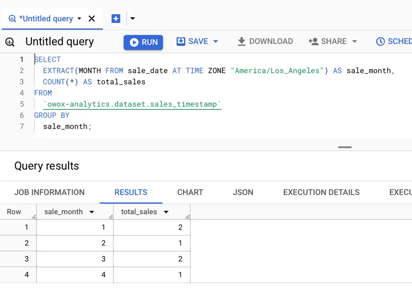Open the dropdown next to new tab button

pyautogui.click(x=133, y=18)
